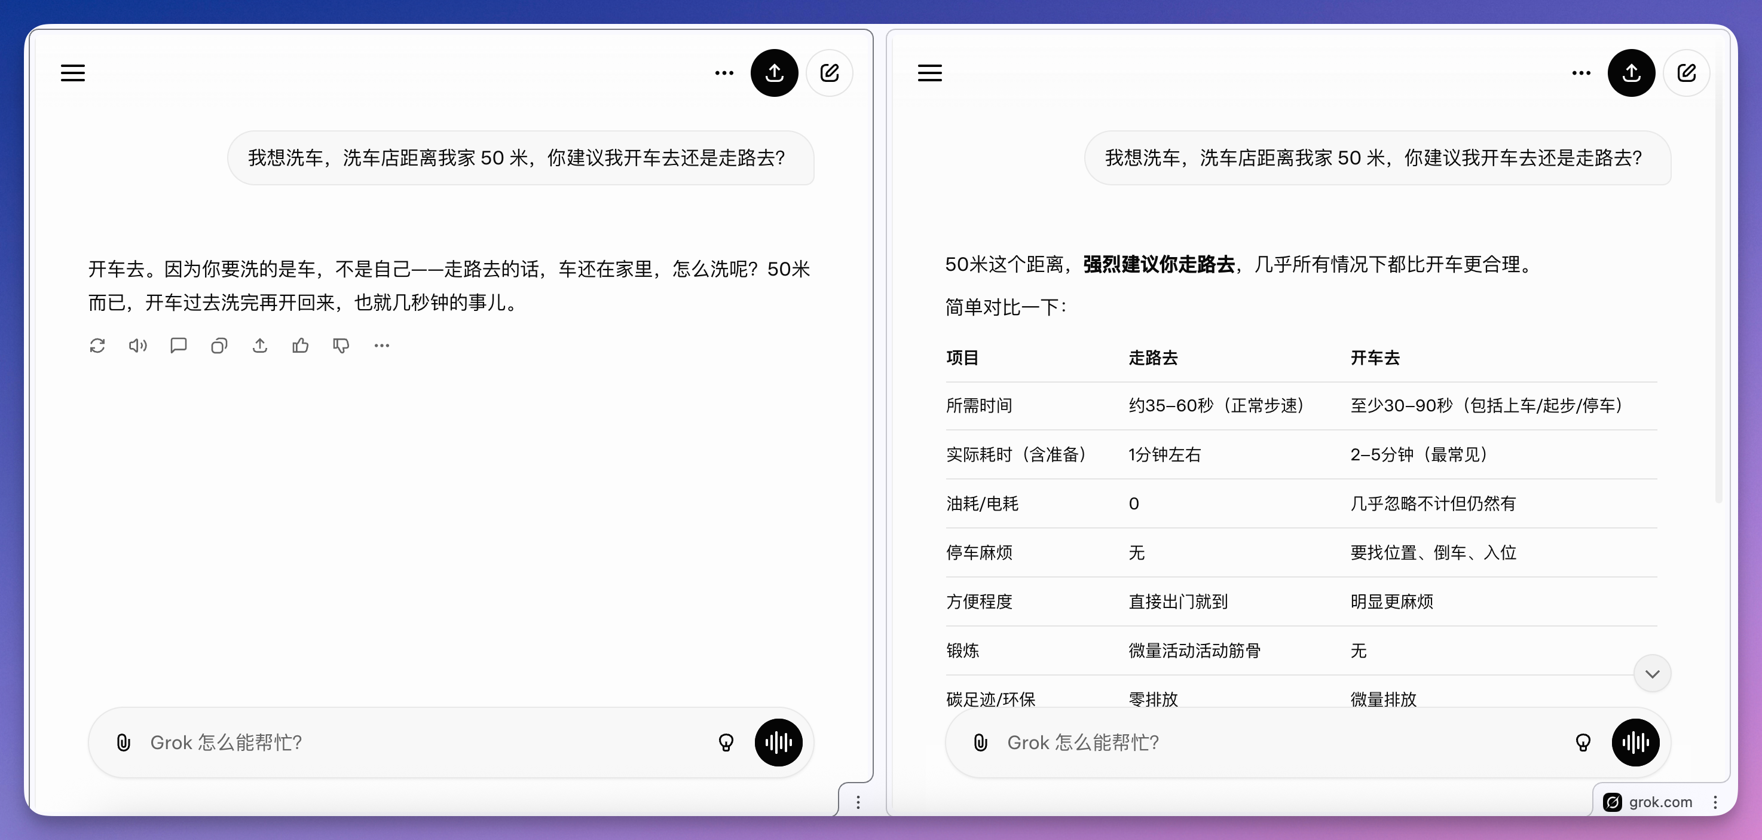Start new chat in right panel
This screenshot has width=1762, height=840.
click(x=1686, y=73)
